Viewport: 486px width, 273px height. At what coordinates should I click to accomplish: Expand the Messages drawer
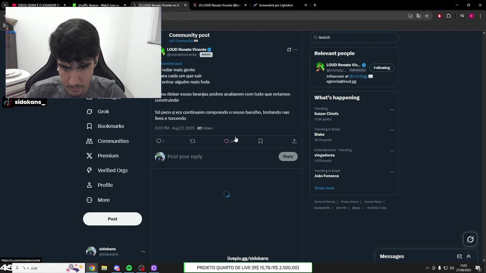[469, 256]
